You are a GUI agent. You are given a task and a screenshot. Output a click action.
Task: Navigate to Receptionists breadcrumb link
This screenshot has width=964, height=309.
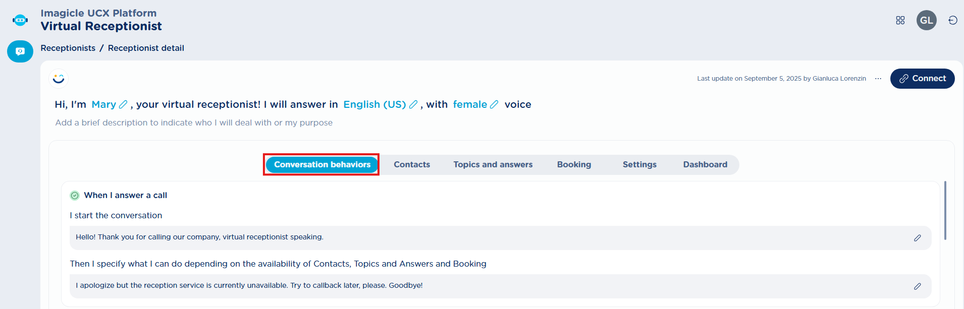click(x=68, y=48)
